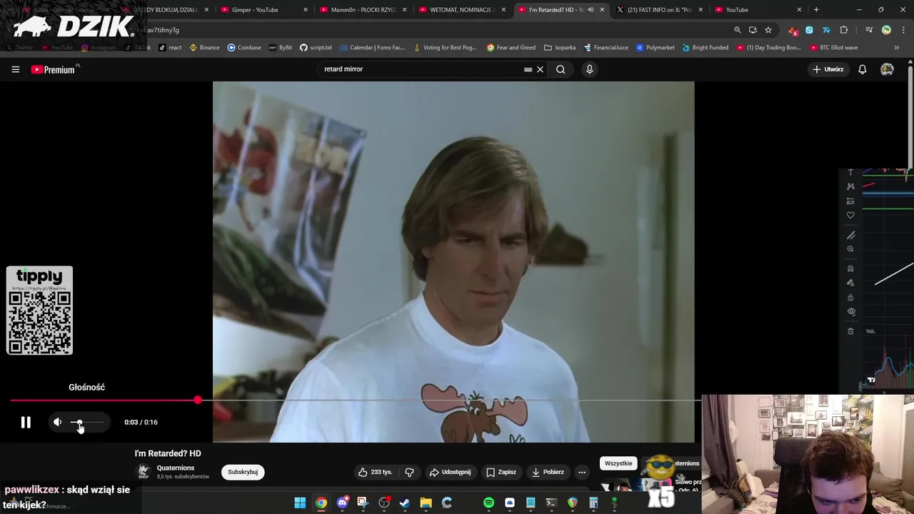Open Steam from the taskbar
The height and width of the screenshot is (514, 914).
405,503
